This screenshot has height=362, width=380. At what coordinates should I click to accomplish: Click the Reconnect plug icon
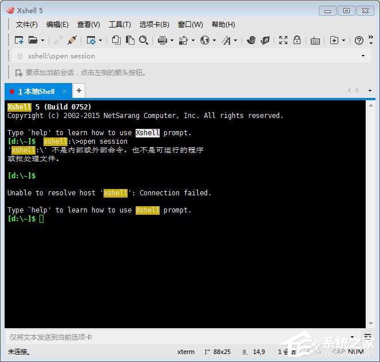pyautogui.click(x=72, y=40)
